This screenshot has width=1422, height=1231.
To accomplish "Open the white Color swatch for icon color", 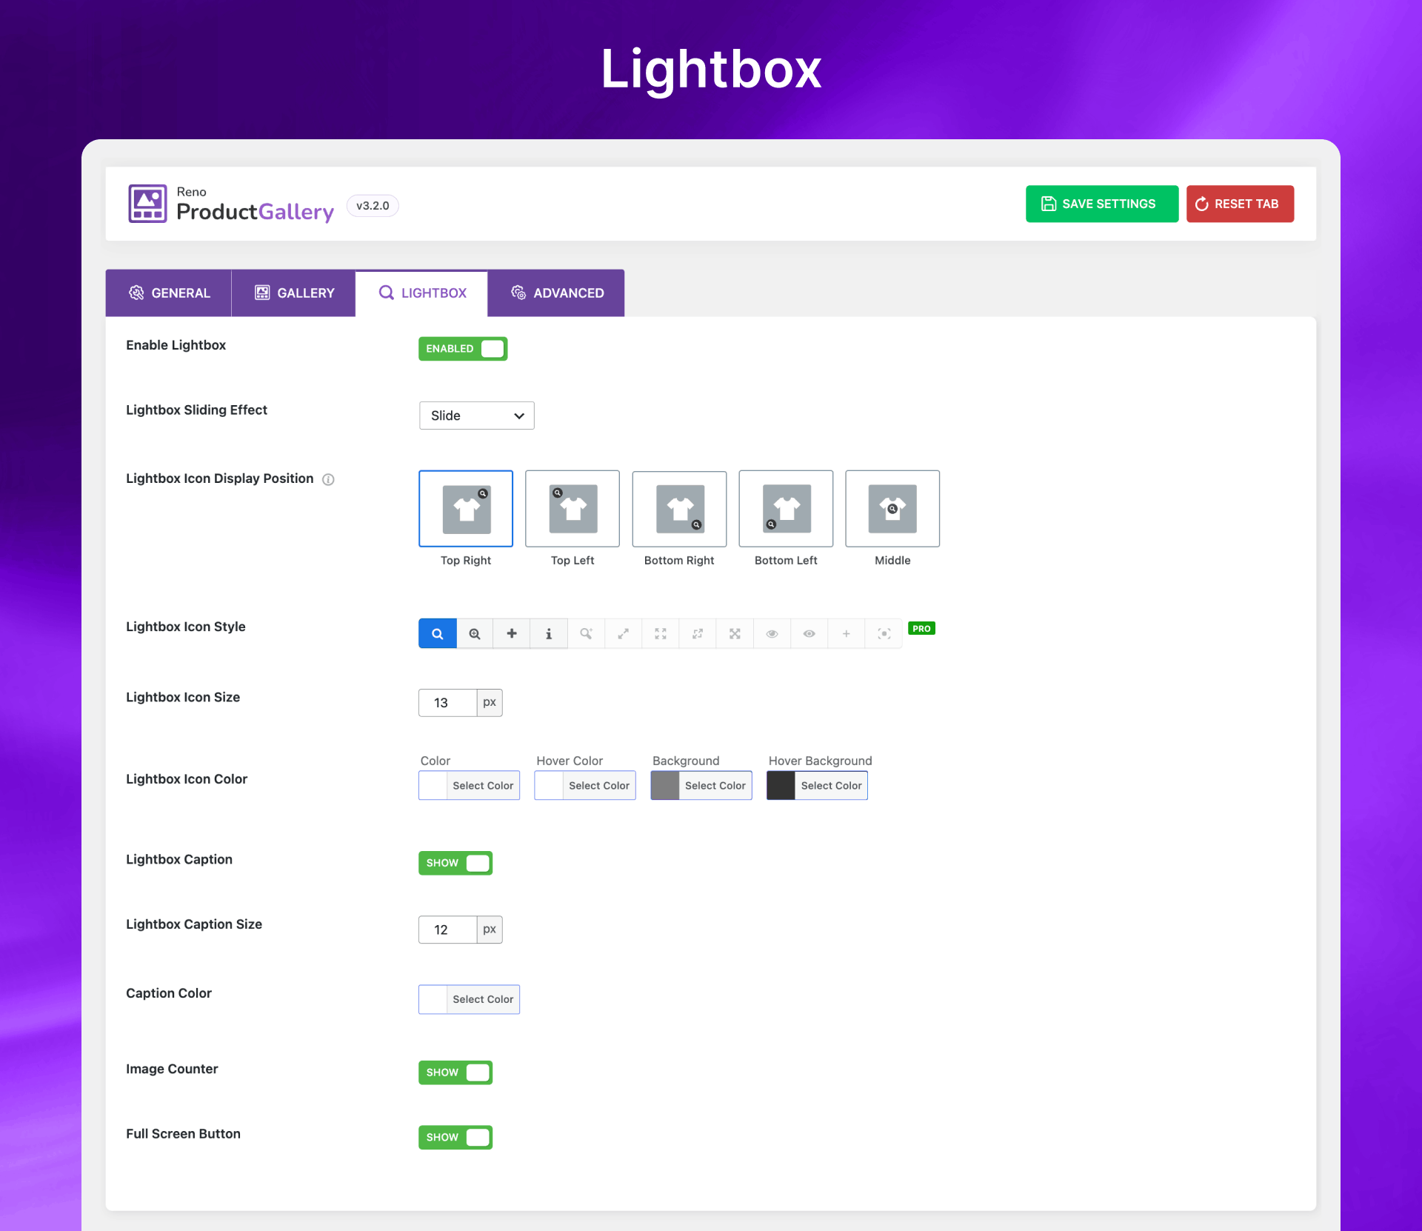I will [433, 786].
